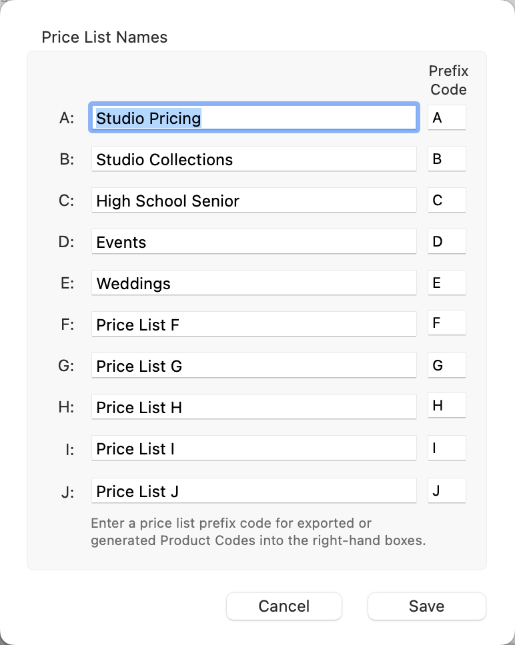The height and width of the screenshot is (645, 515).
Task: Click prefix code box for Weddings row
Action: click(446, 283)
